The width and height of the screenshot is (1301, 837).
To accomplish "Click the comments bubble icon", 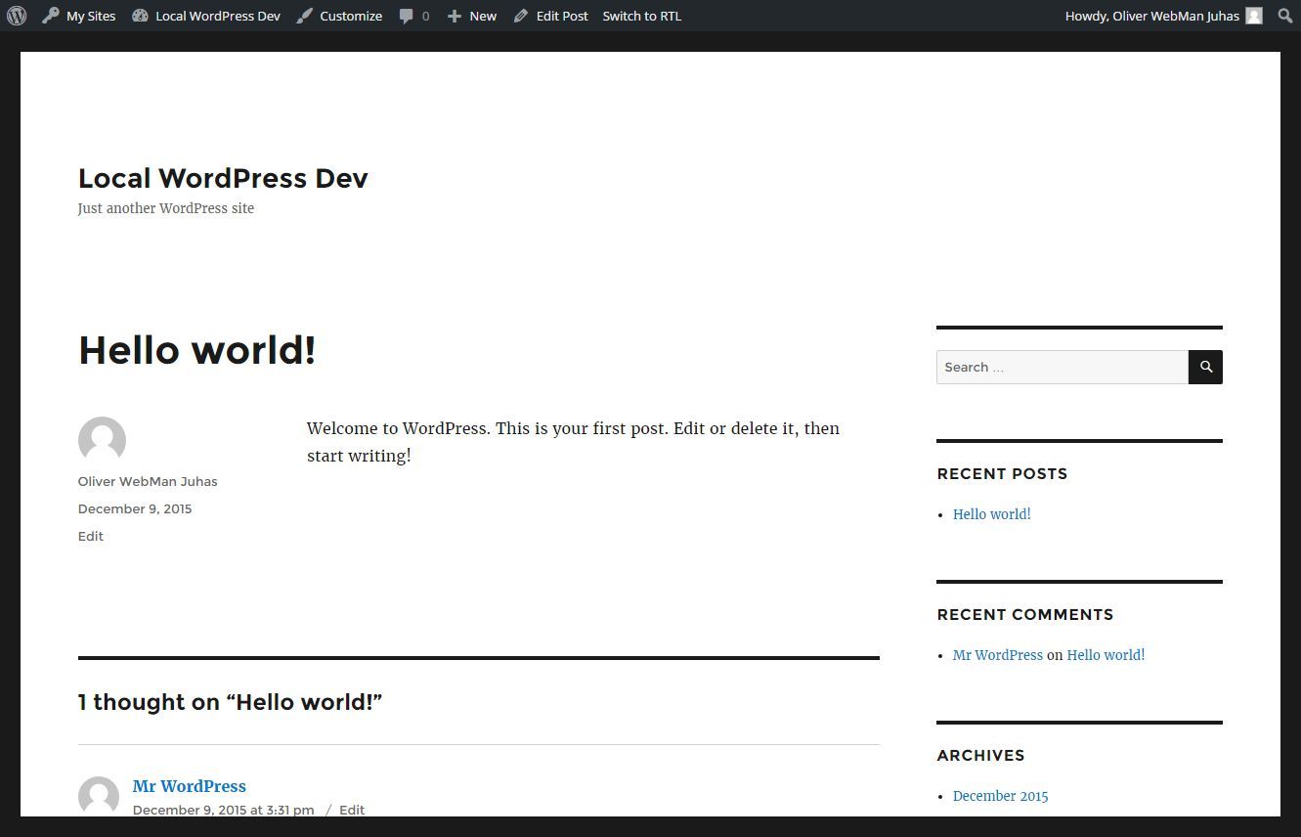I will coord(406,16).
